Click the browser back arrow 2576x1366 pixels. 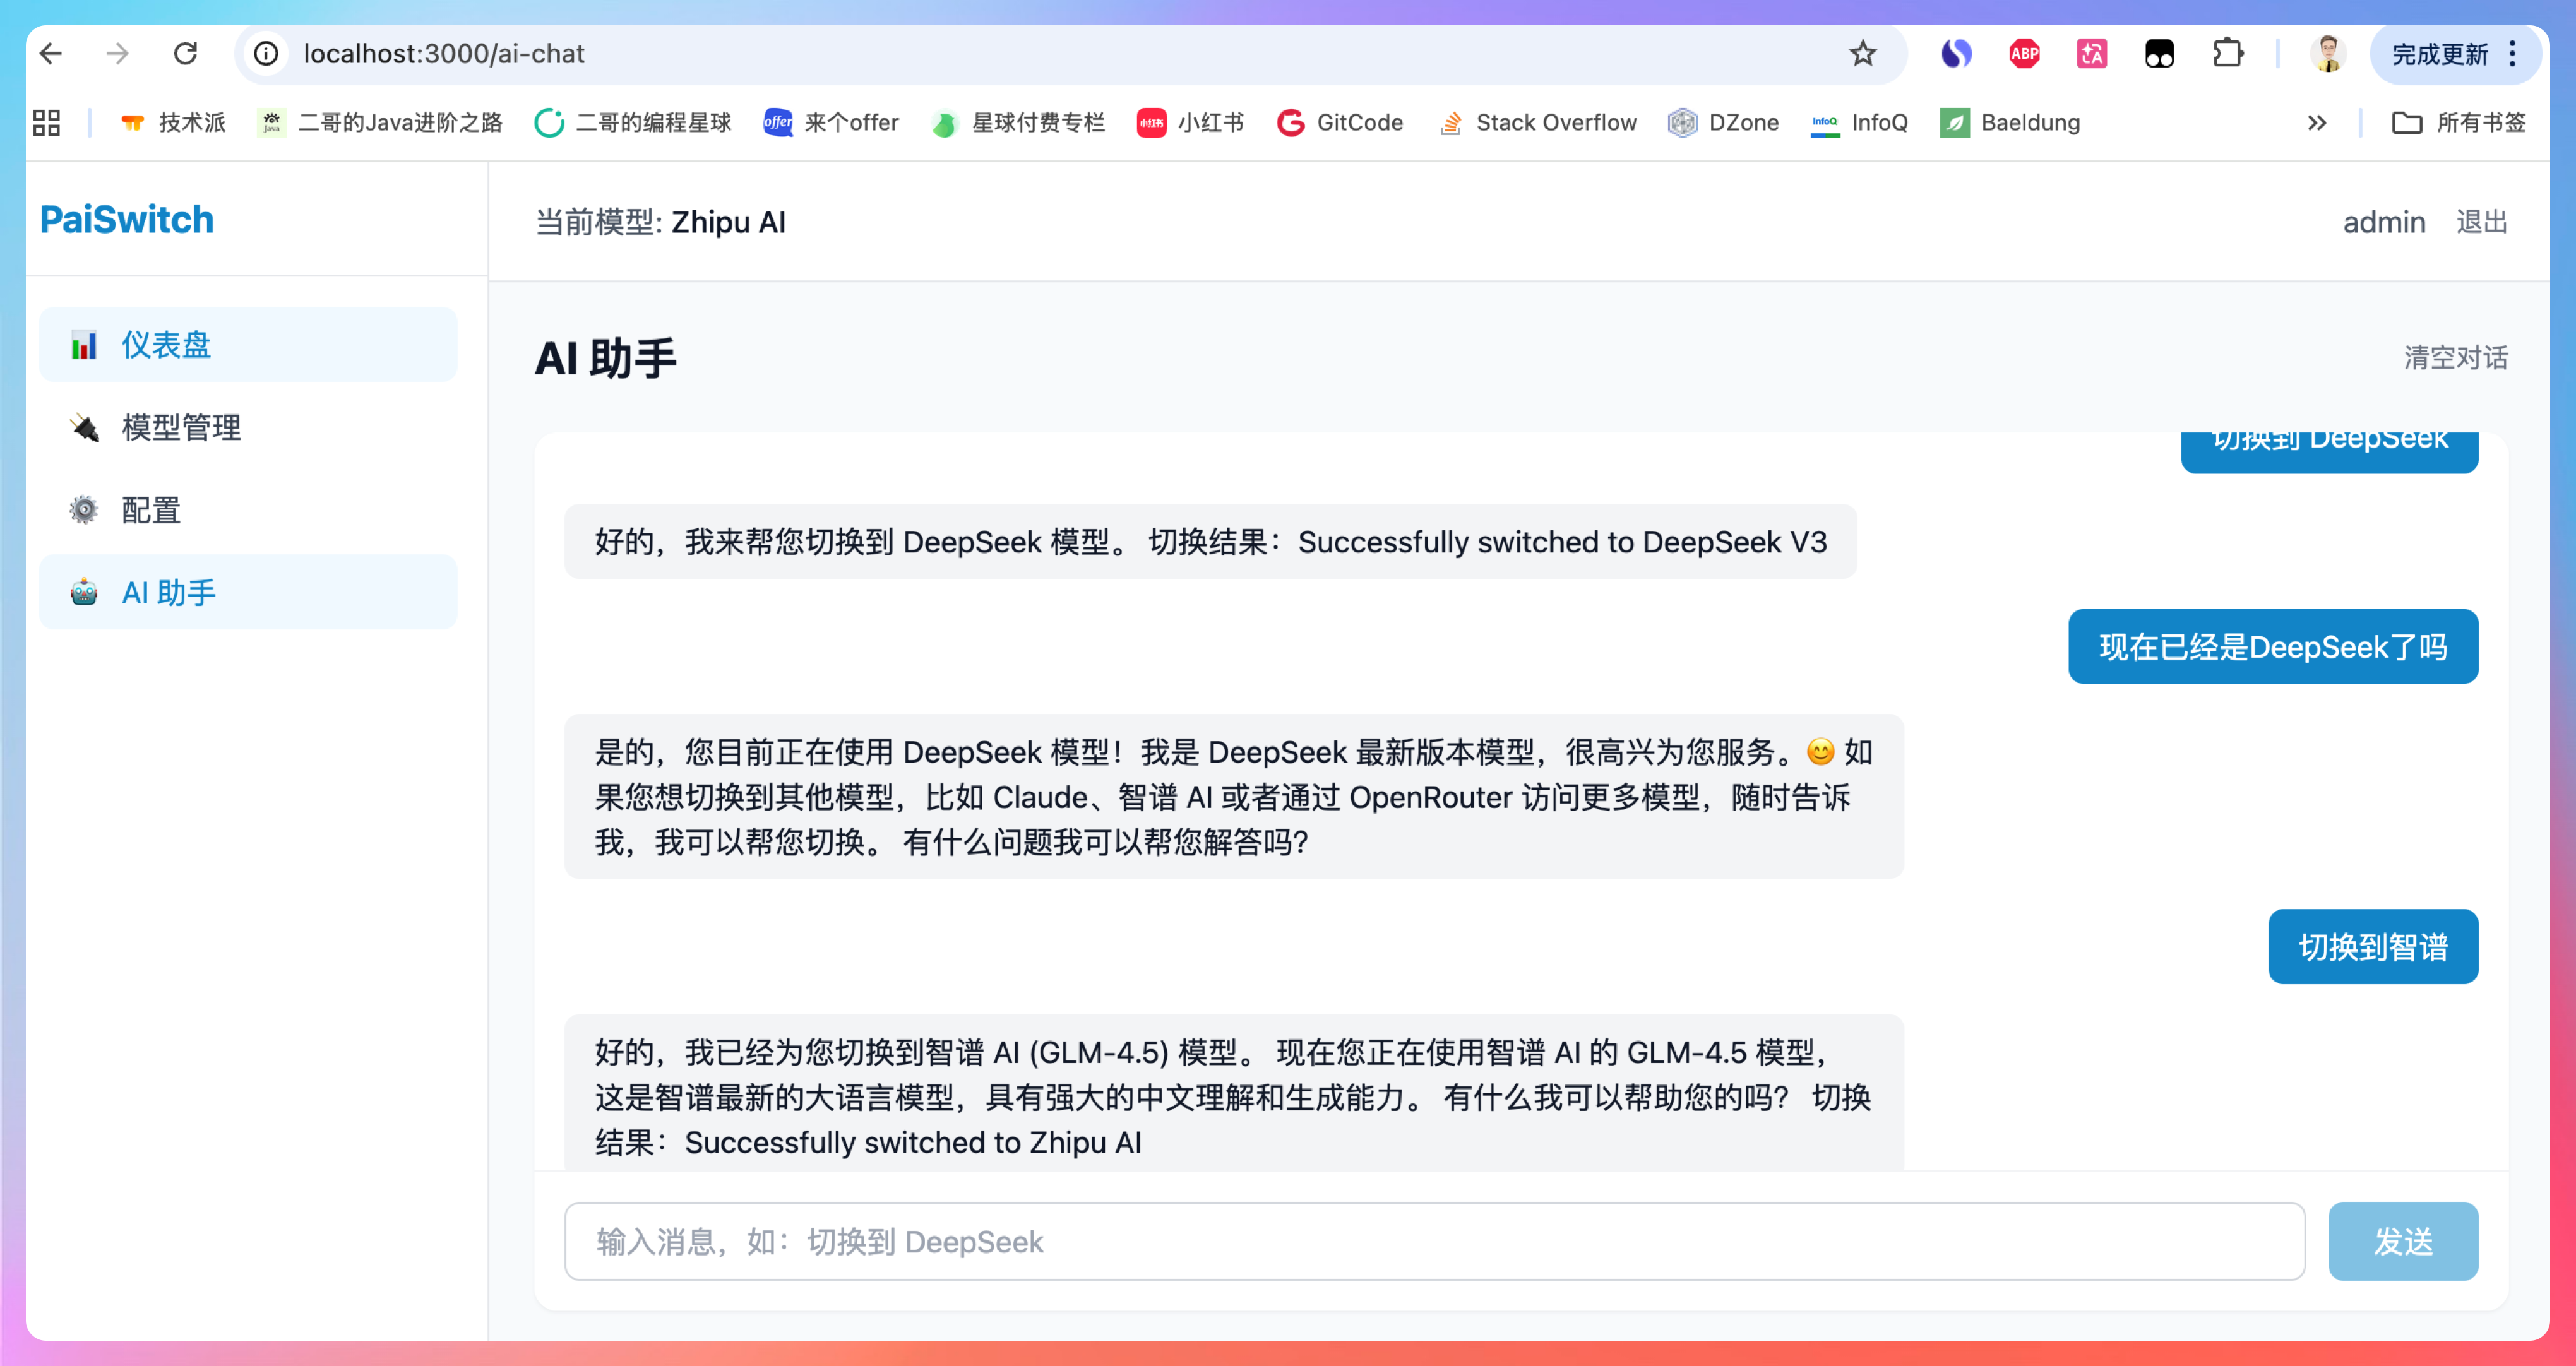click(50, 54)
